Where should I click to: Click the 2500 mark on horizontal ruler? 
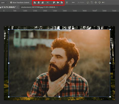pyautogui.click(x=55, y=11)
